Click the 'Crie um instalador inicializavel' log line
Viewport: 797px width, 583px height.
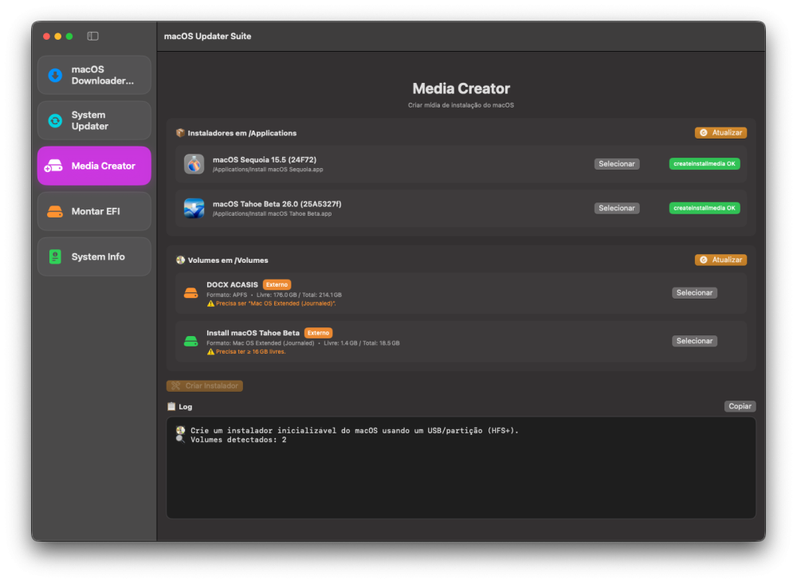point(355,431)
